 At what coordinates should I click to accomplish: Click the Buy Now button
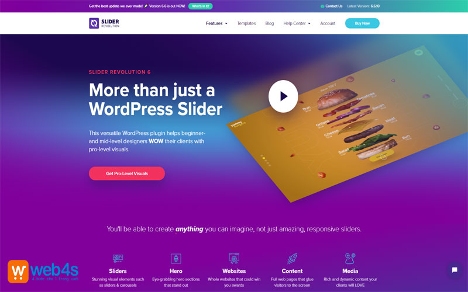coord(362,23)
